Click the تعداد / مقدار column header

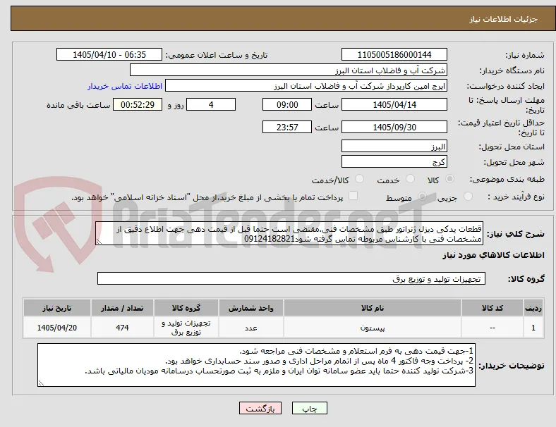pyautogui.click(x=122, y=308)
